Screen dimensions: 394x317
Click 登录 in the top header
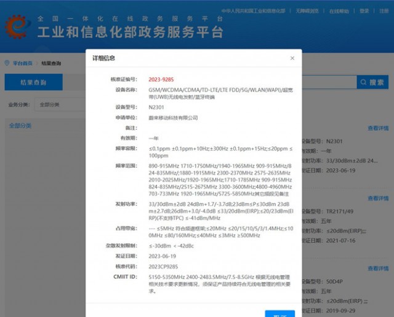pyautogui.click(x=364, y=11)
